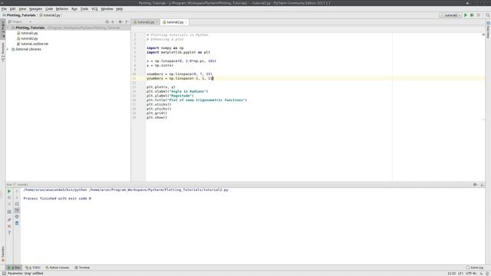Screen dimensions: 491x276
Task: Toggle tool window buttons icon in status bar
Action: tap(4, 273)
